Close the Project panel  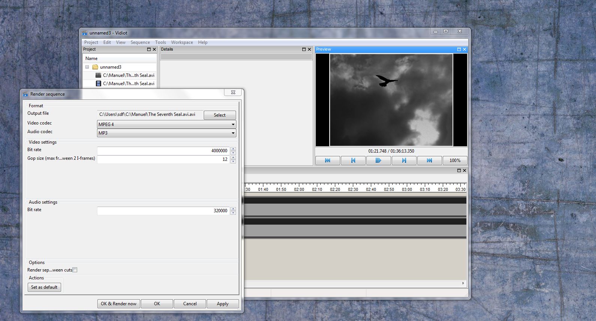pos(154,49)
